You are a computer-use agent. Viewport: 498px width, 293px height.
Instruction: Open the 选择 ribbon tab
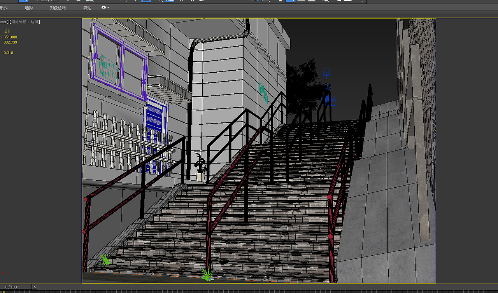[29, 8]
